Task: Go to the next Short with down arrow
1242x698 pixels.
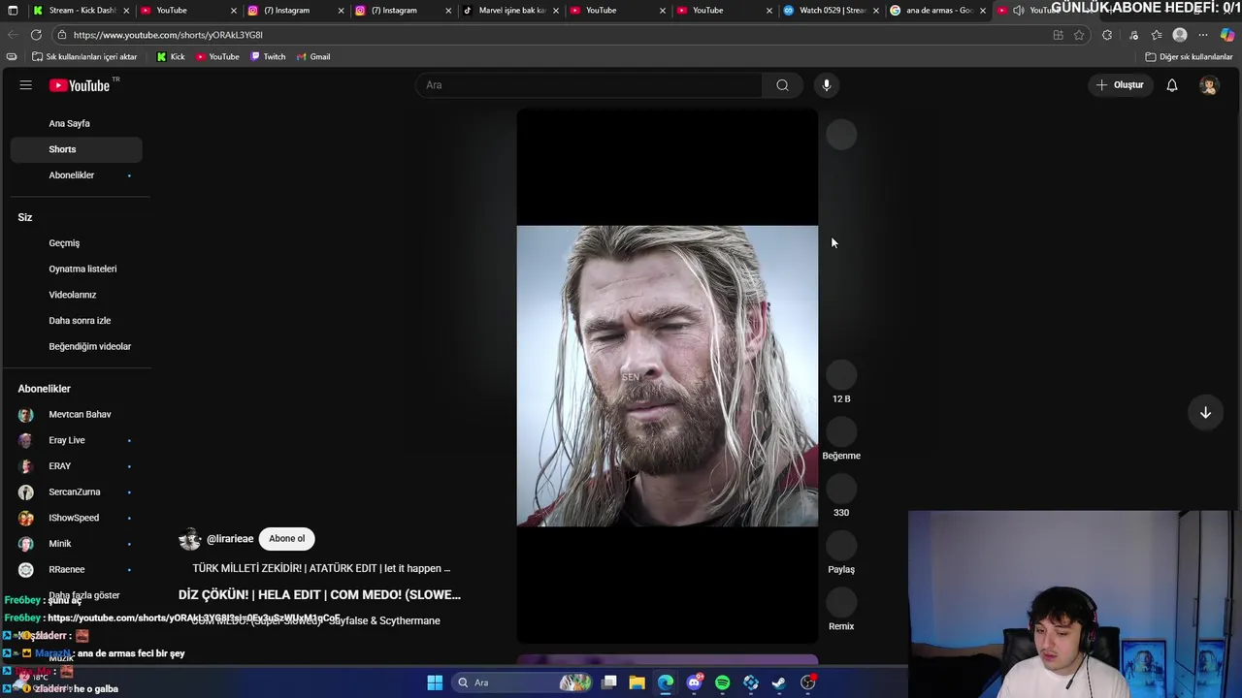Action: pos(1205,413)
